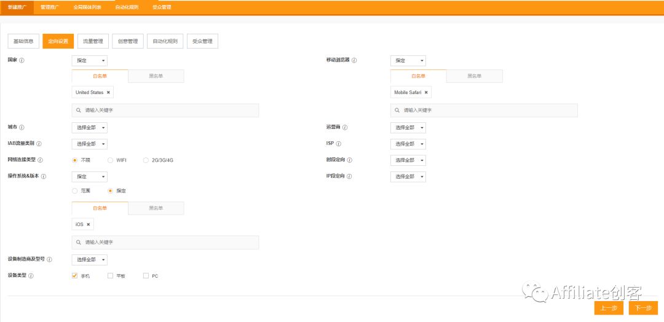This screenshot has width=664, height=322.
Task: Switch to the 定向设置 step tab
Action: pyautogui.click(x=58, y=41)
